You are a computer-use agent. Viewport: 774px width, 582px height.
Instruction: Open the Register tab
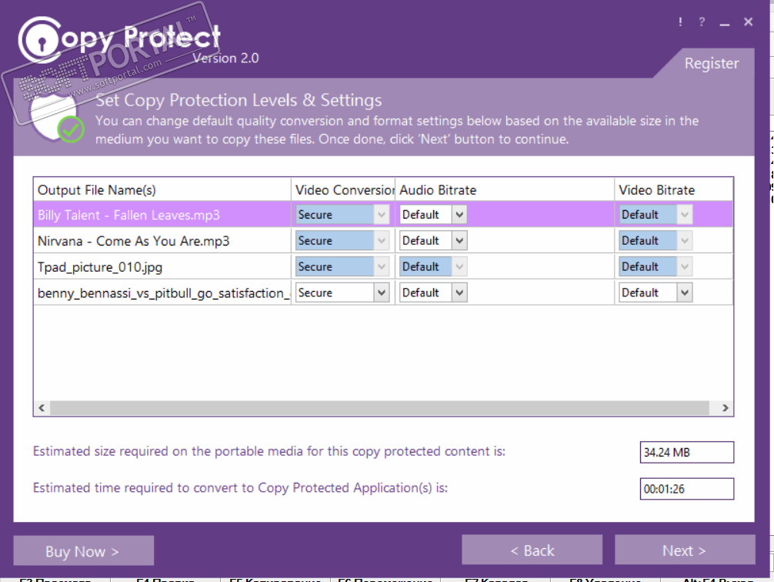pos(712,64)
